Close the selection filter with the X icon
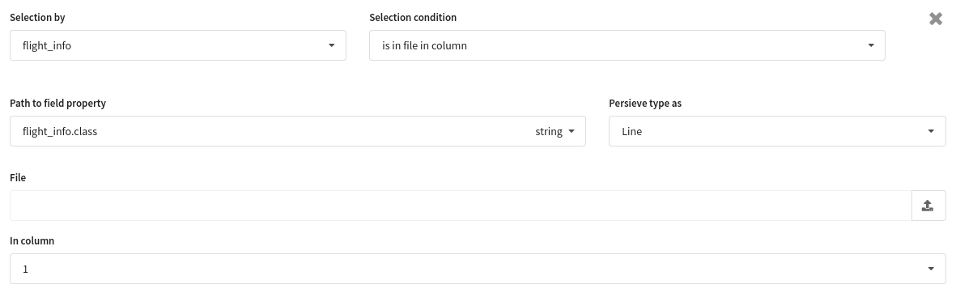 tap(935, 19)
